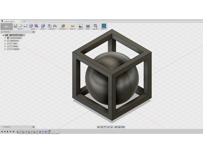Screen dimensions: 203x153
Task: Open the Make 3D print icon
Action: [x=88, y=26]
